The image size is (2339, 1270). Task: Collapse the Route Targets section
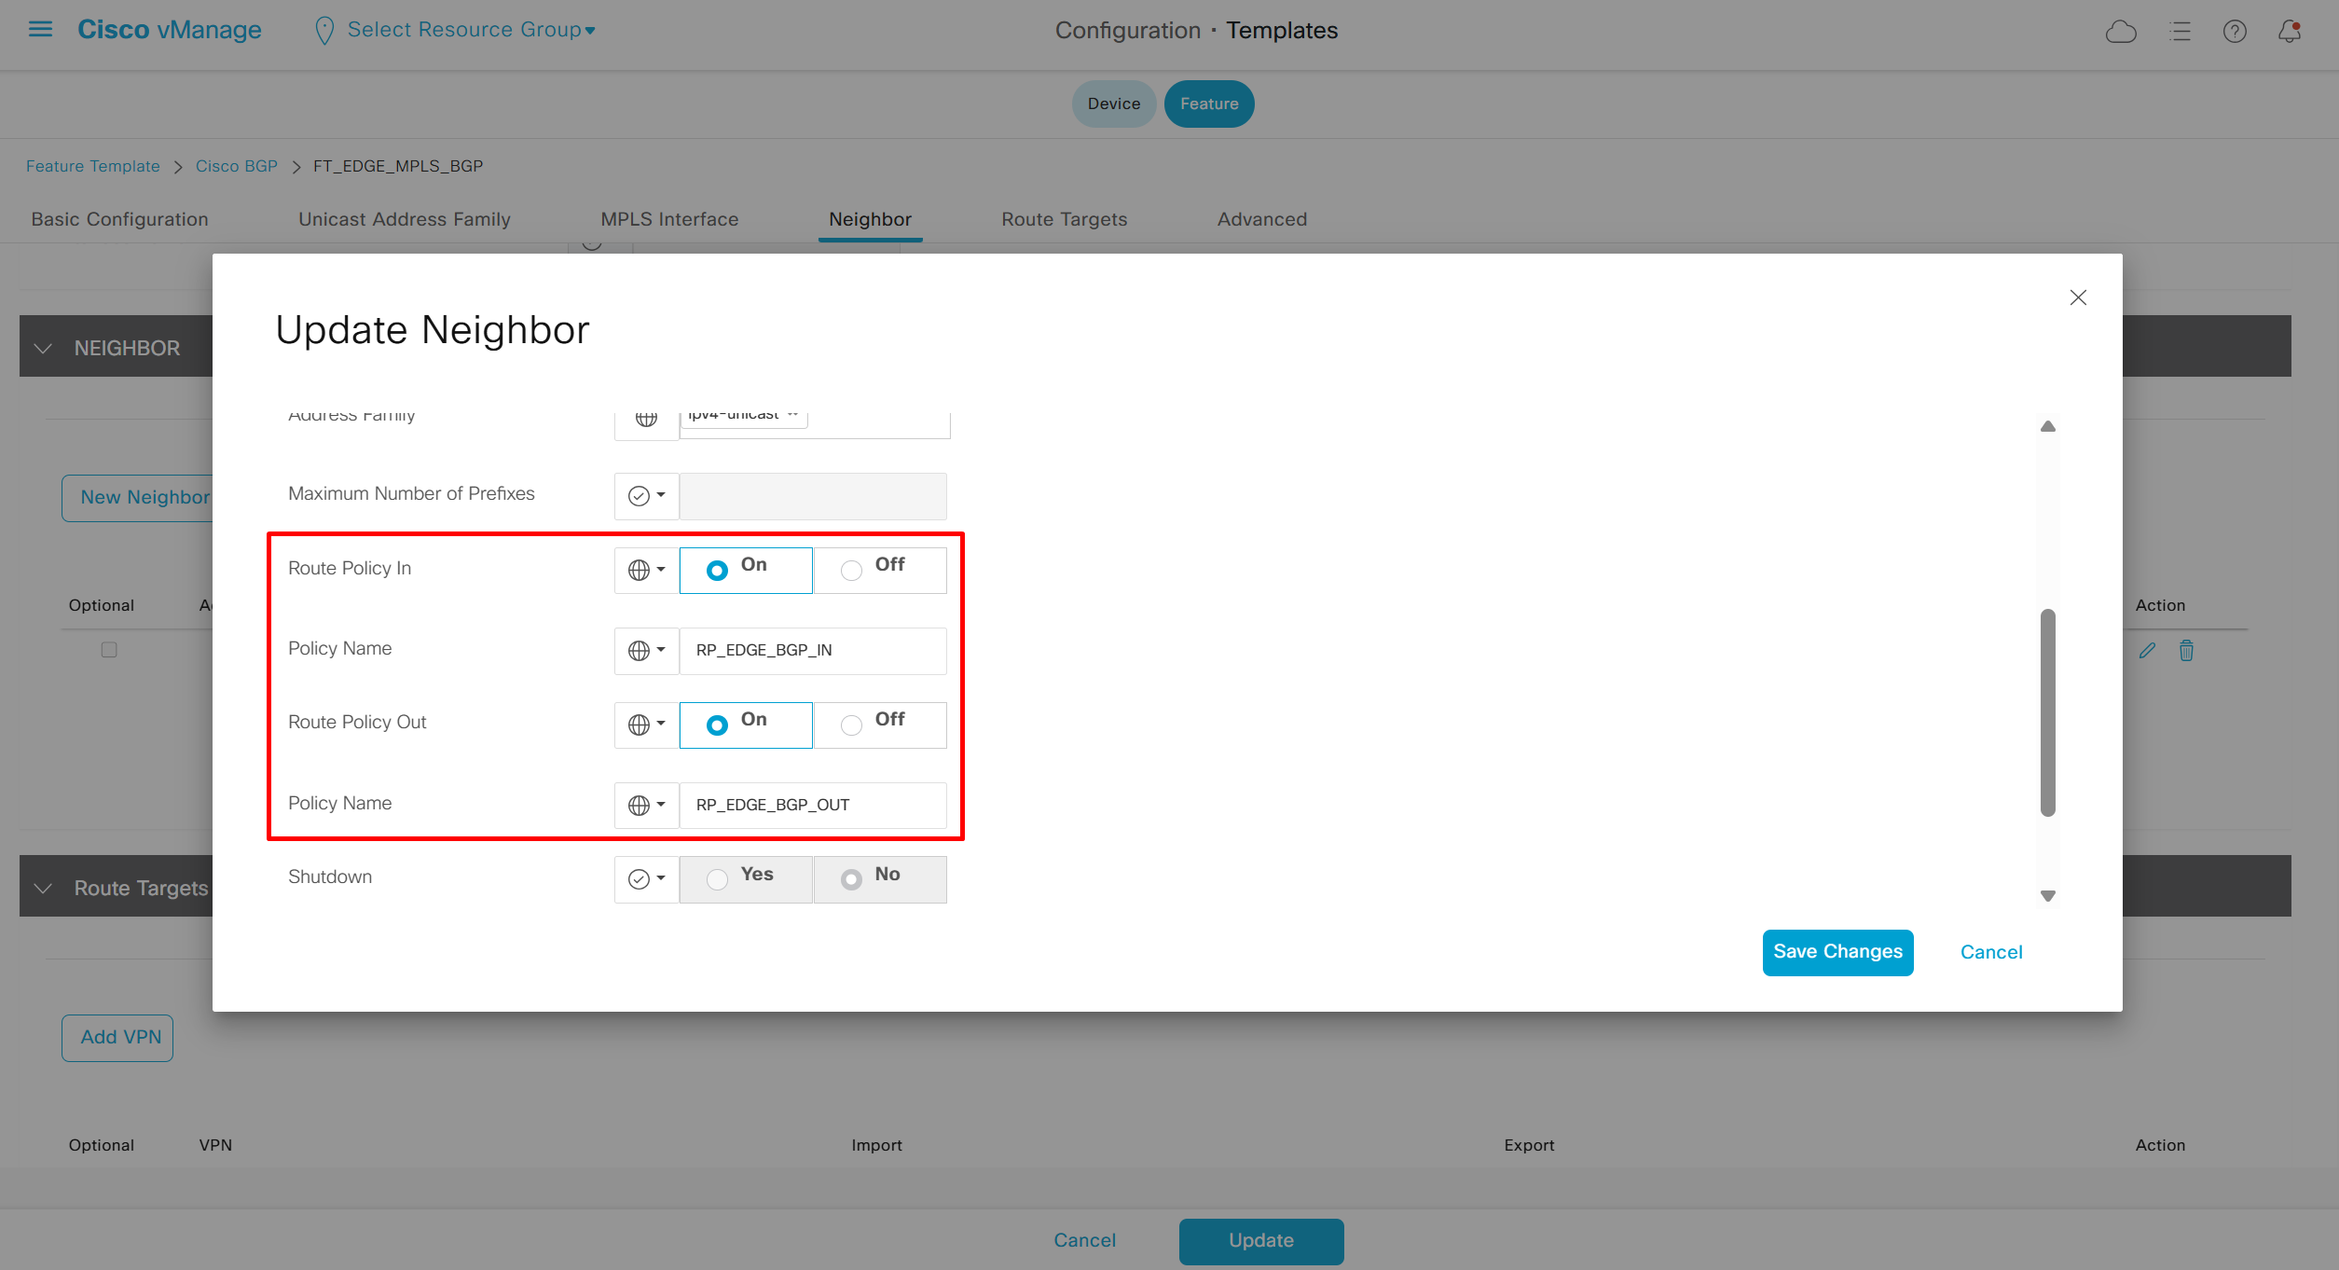[x=43, y=888]
